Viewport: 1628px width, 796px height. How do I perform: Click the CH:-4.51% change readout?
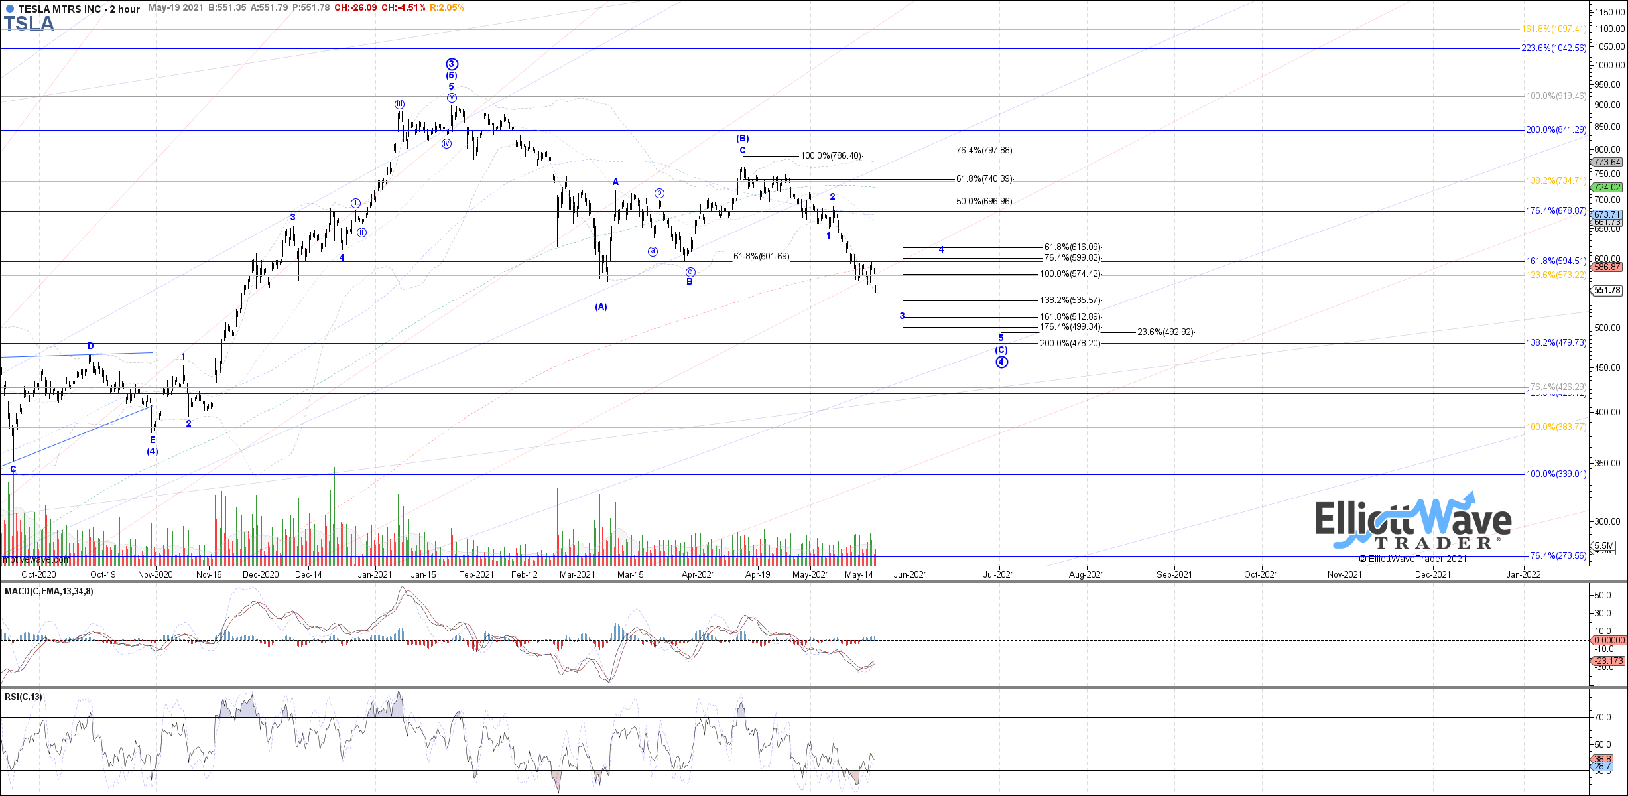click(403, 8)
